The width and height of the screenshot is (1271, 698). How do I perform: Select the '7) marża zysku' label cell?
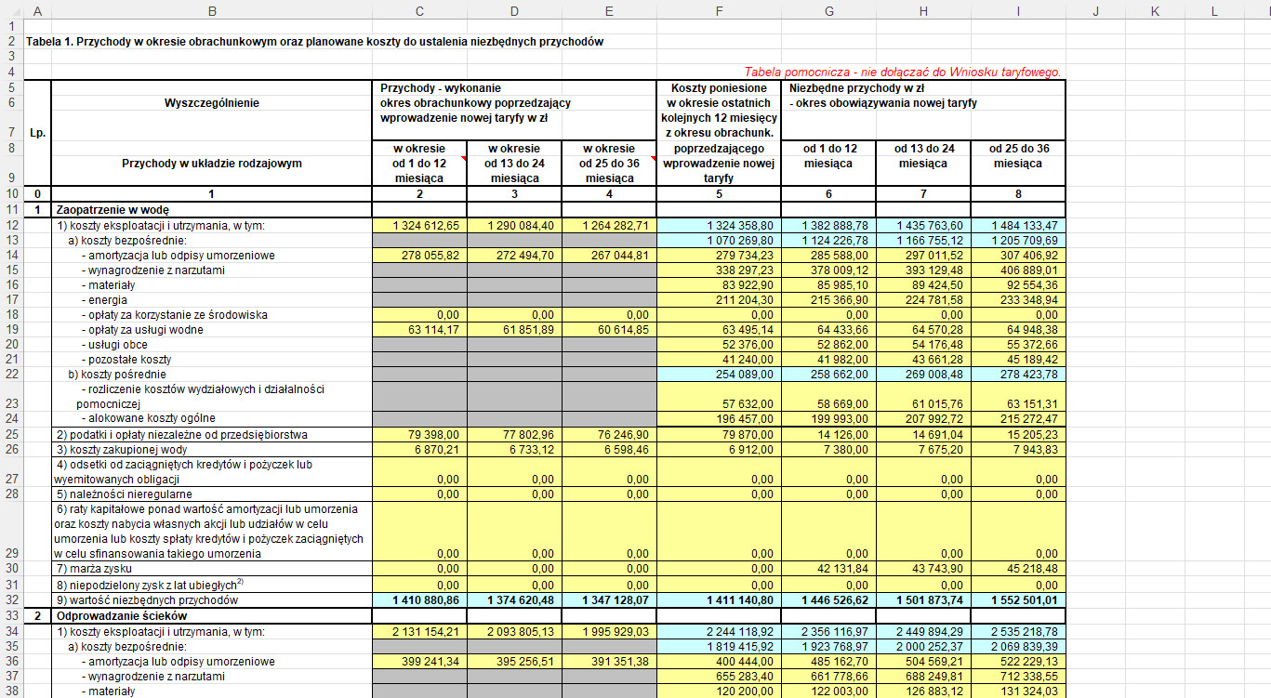tap(212, 568)
